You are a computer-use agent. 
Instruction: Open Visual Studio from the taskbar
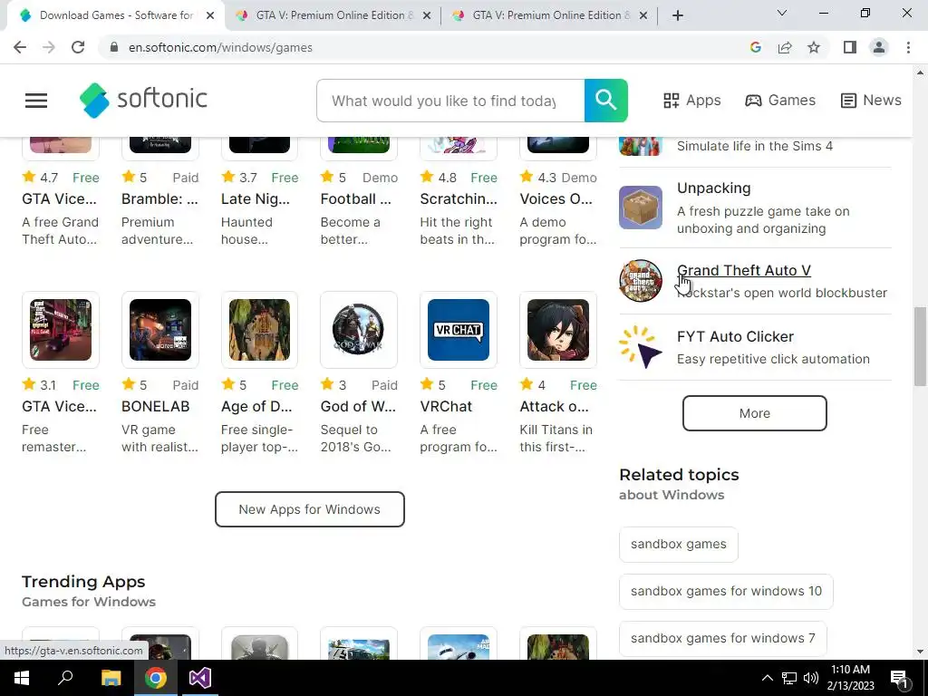(x=200, y=678)
